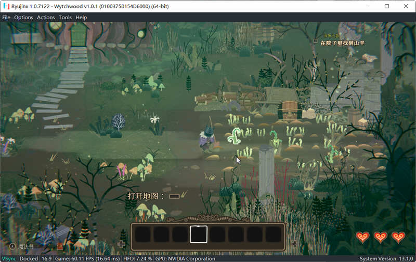Screen dimensions: 416x262
Task: Minimize the Ryujinx window
Action: (x=368, y=6)
